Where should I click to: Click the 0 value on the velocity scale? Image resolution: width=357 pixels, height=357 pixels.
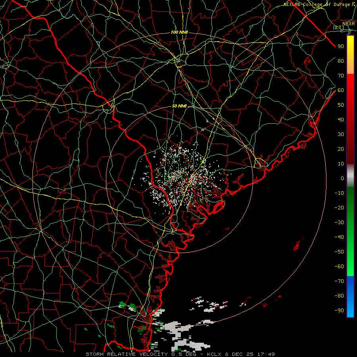click(342, 178)
